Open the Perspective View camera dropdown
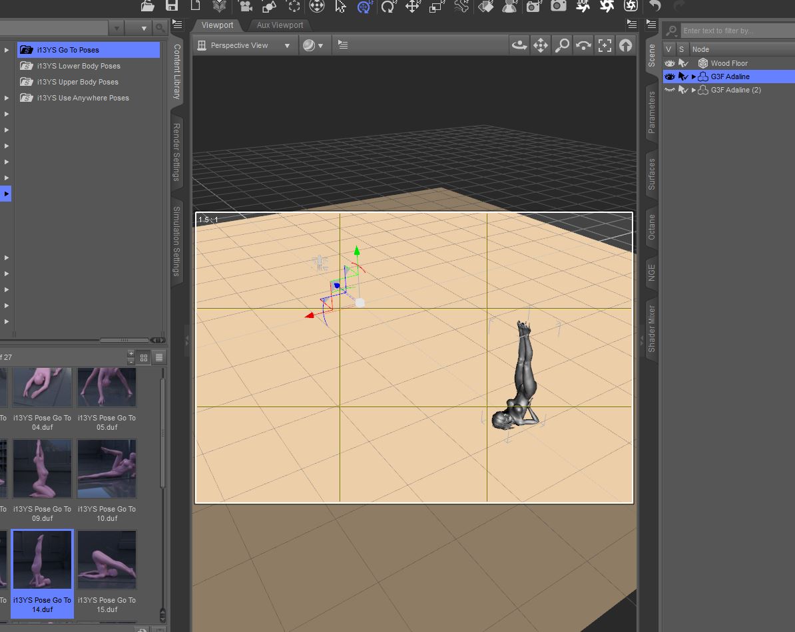795x632 pixels. (x=245, y=45)
